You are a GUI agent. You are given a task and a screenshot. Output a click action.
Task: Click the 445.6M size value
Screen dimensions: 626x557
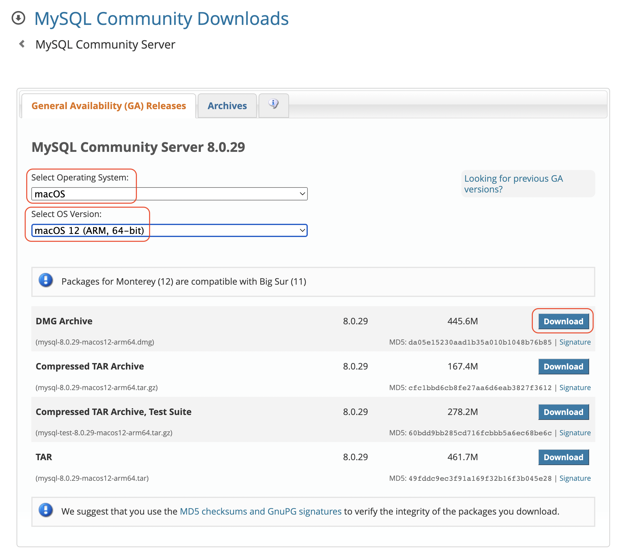tap(463, 321)
